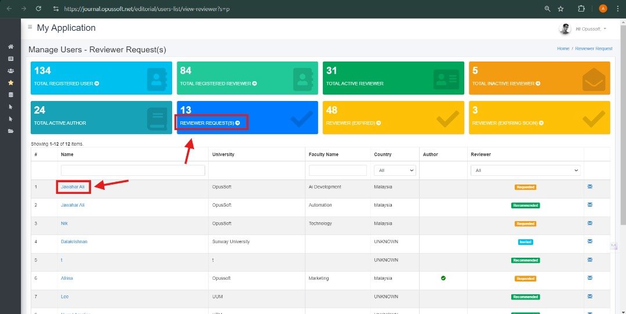The height and width of the screenshot is (314, 626).
Task: Open the folder icon in sidebar
Action: (11, 131)
